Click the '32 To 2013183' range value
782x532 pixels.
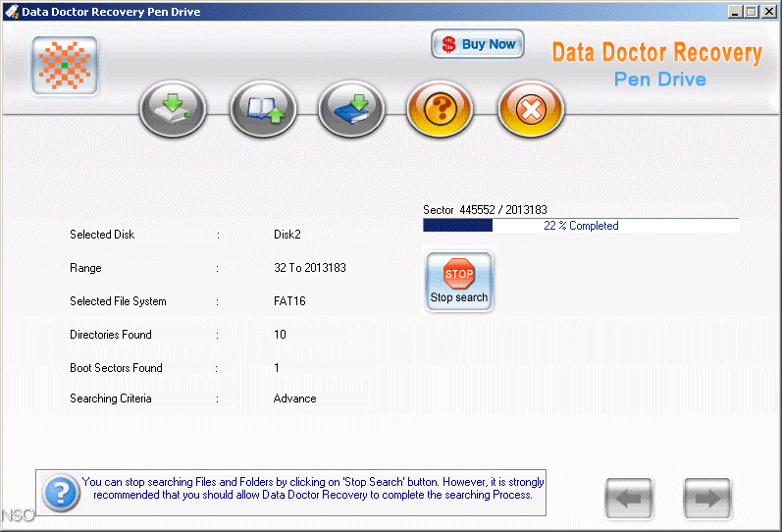pyautogui.click(x=310, y=268)
